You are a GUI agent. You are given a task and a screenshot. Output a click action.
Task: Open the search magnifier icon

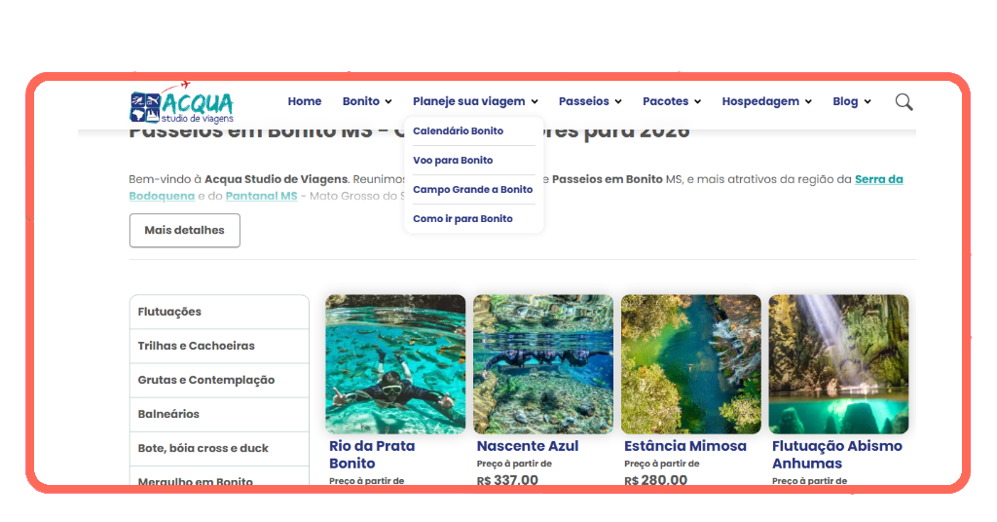pos(905,101)
